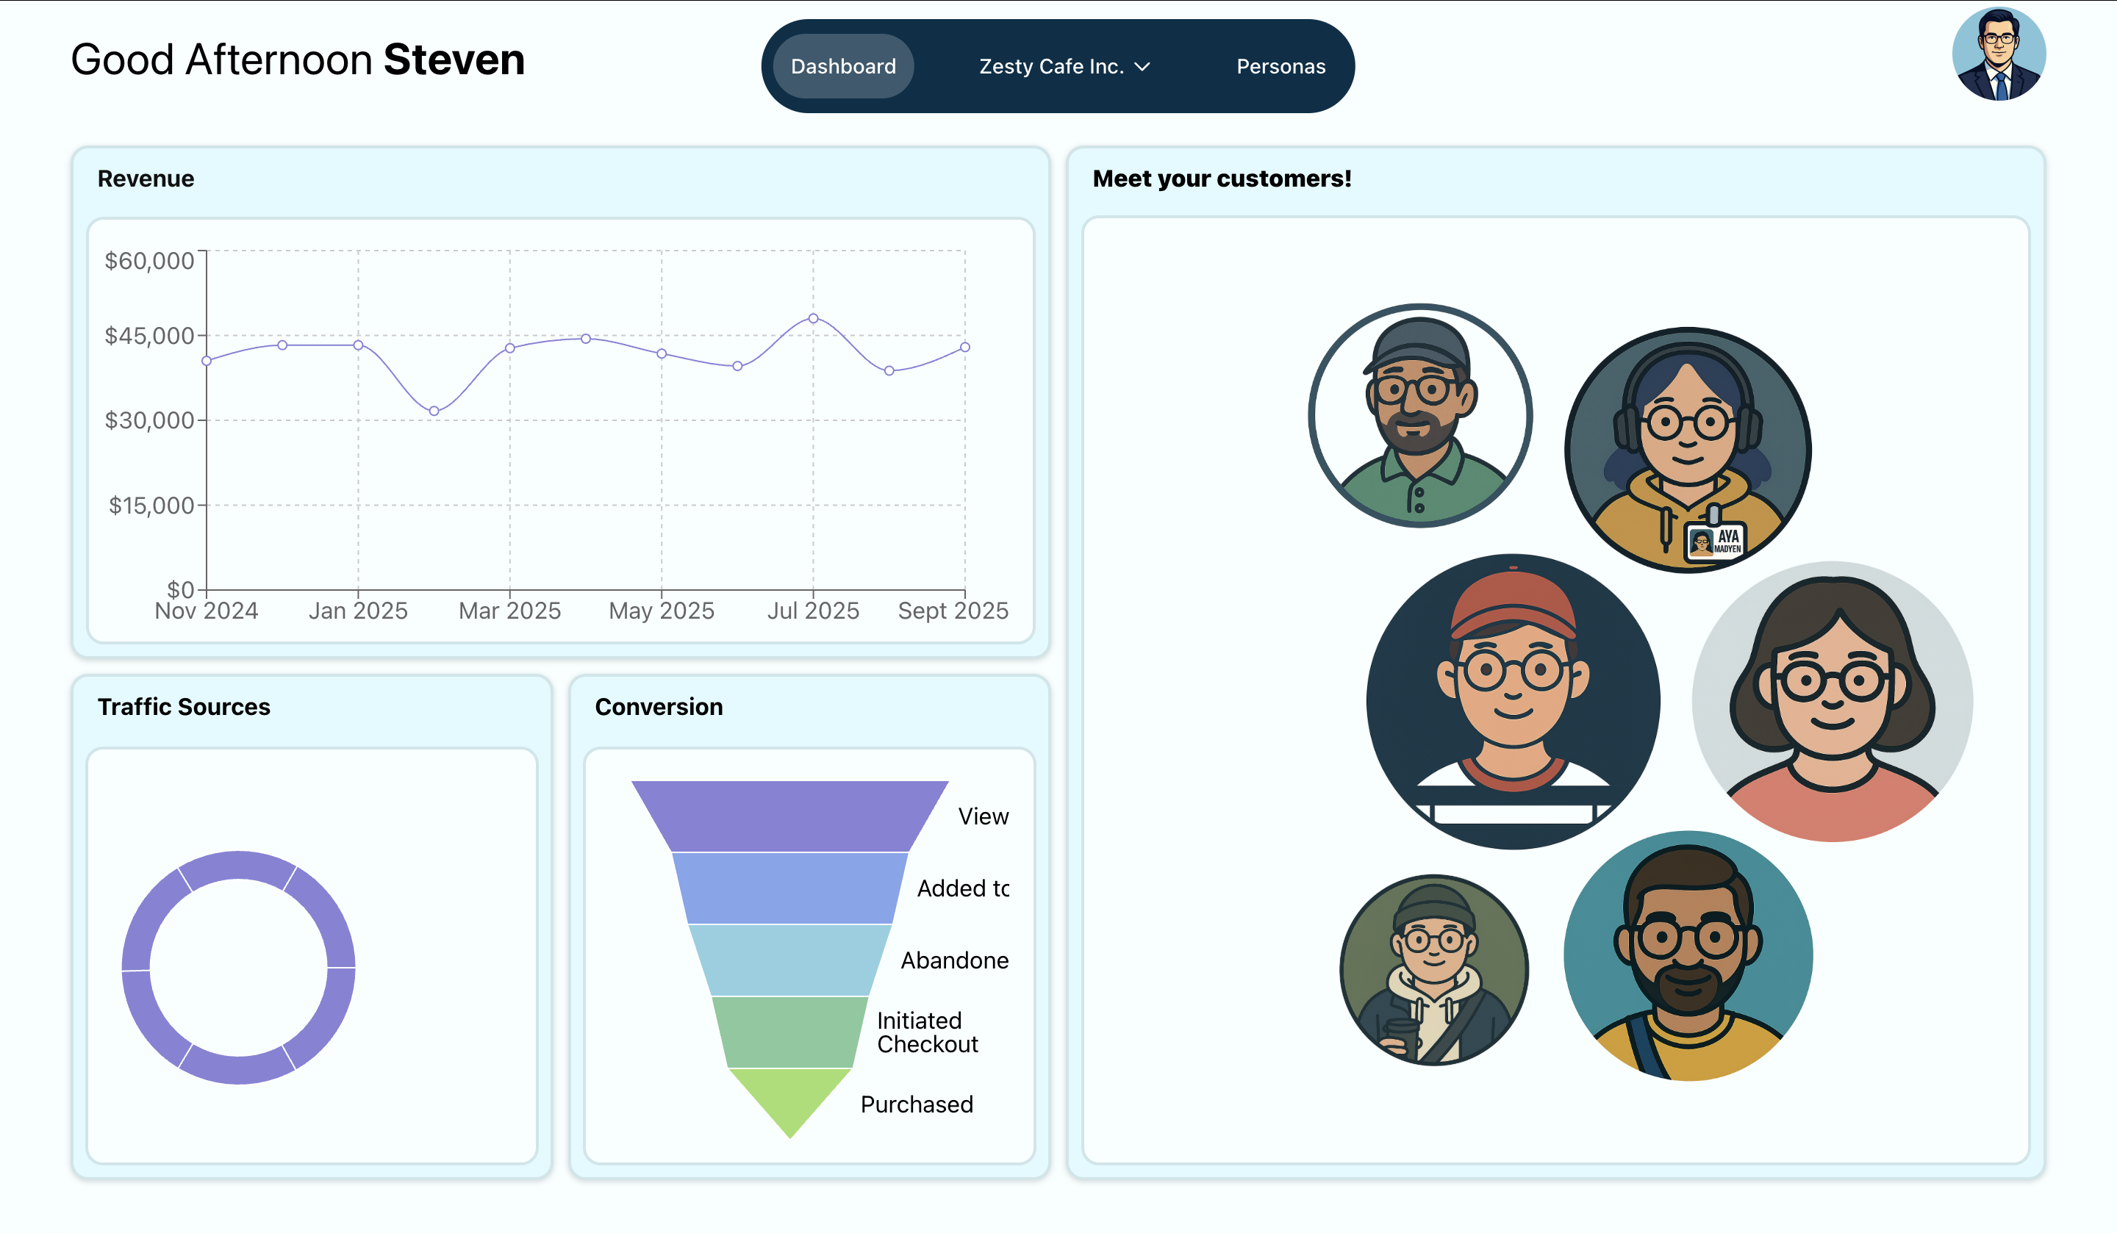Click the View stage of the funnel
The image size is (2117, 1233).
tap(789, 816)
